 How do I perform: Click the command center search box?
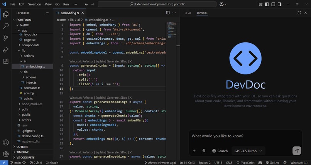pos(157,4)
